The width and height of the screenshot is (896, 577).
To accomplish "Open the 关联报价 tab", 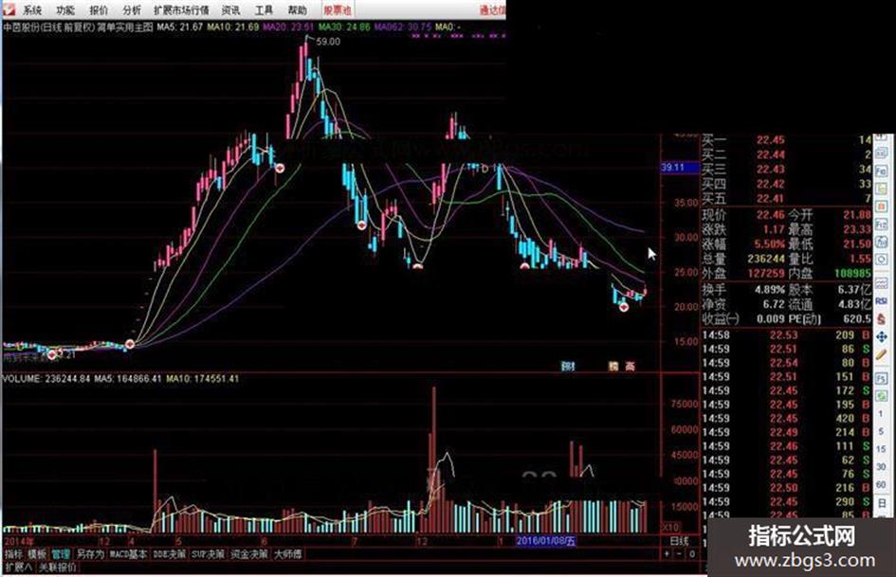I will (57, 568).
